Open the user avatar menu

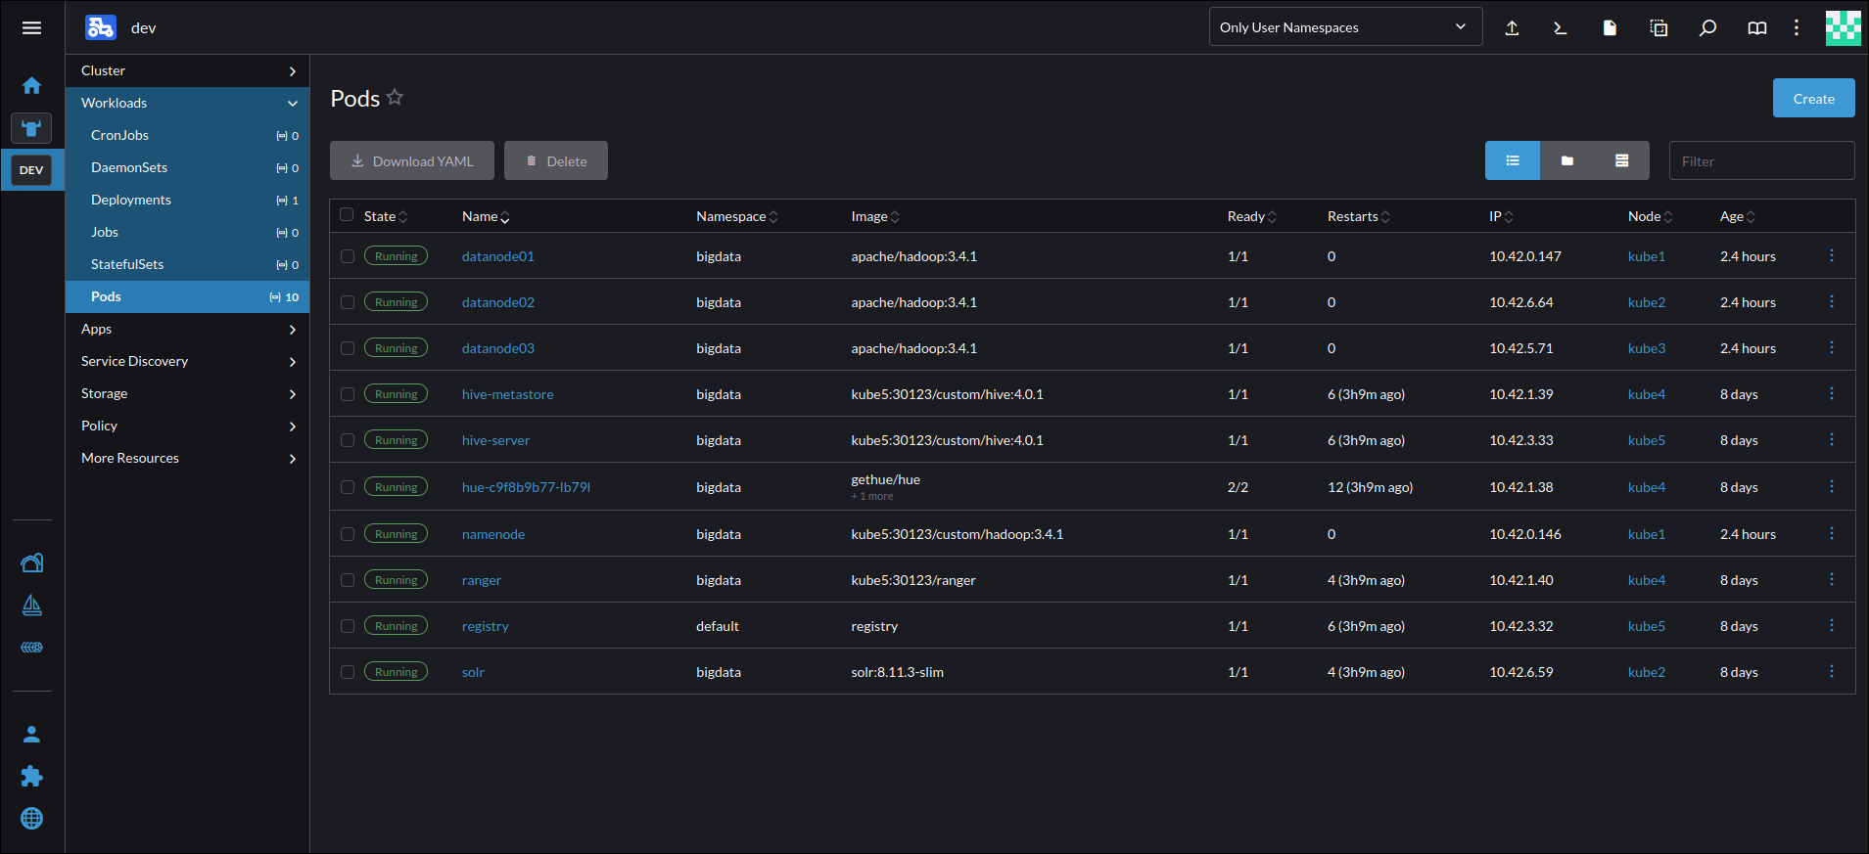click(x=1843, y=27)
